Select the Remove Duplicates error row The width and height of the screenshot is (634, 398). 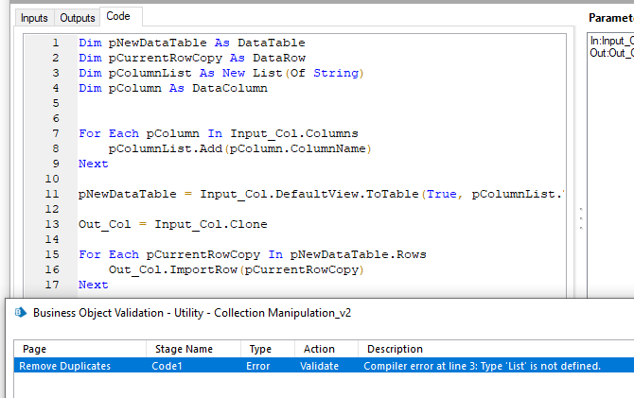coord(324,366)
